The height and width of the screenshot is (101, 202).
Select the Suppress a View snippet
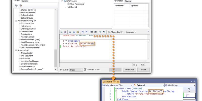(x=28, y=23)
